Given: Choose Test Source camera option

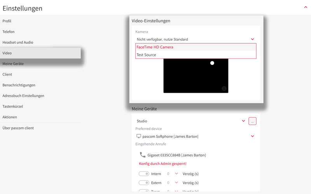Looking at the screenshot, I should point(147,55).
